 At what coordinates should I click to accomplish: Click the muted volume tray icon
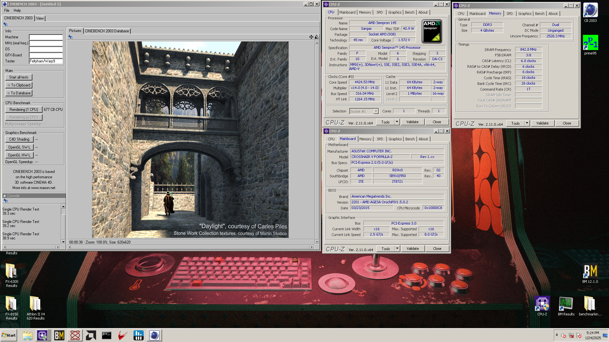564,335
